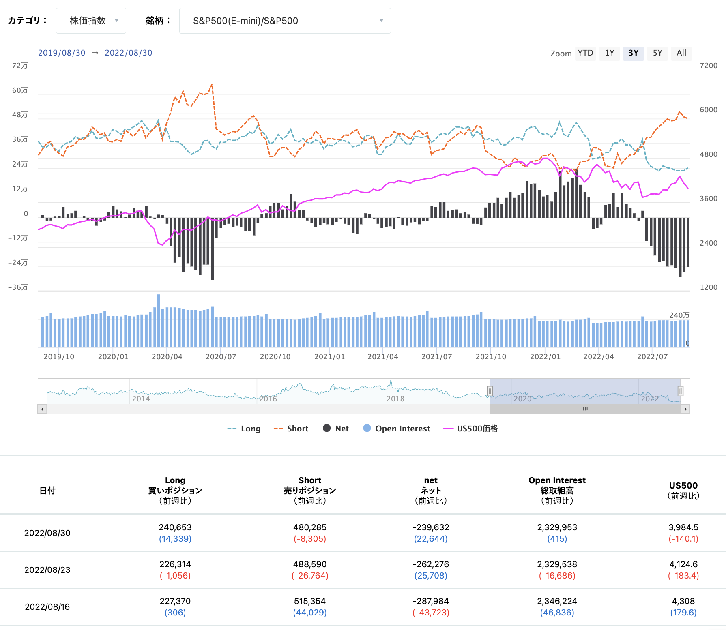Toggle the Open Interest legend item
Screen dimensions: 726x630
coord(397,429)
